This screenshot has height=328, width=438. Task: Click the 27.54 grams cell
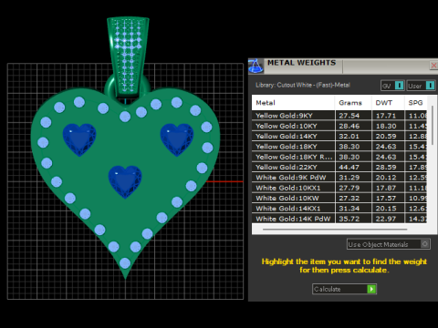click(353, 116)
